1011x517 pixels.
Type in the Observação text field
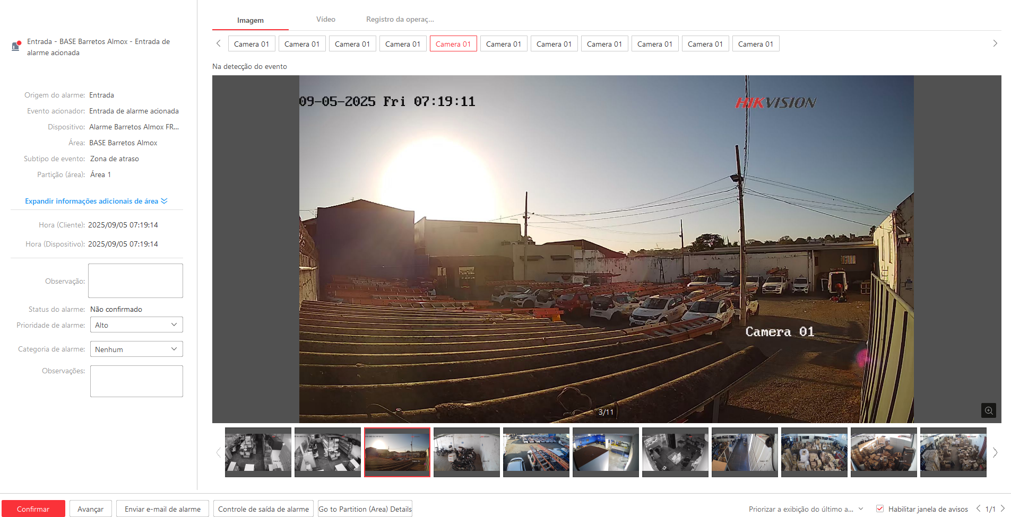point(135,281)
